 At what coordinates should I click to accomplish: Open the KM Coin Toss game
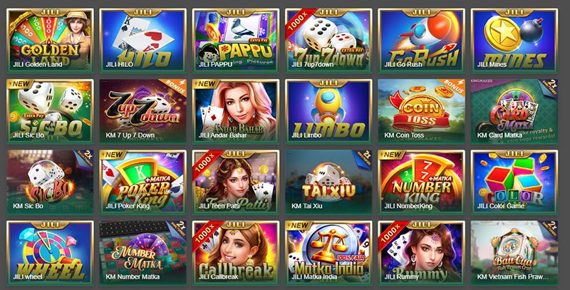click(x=421, y=111)
